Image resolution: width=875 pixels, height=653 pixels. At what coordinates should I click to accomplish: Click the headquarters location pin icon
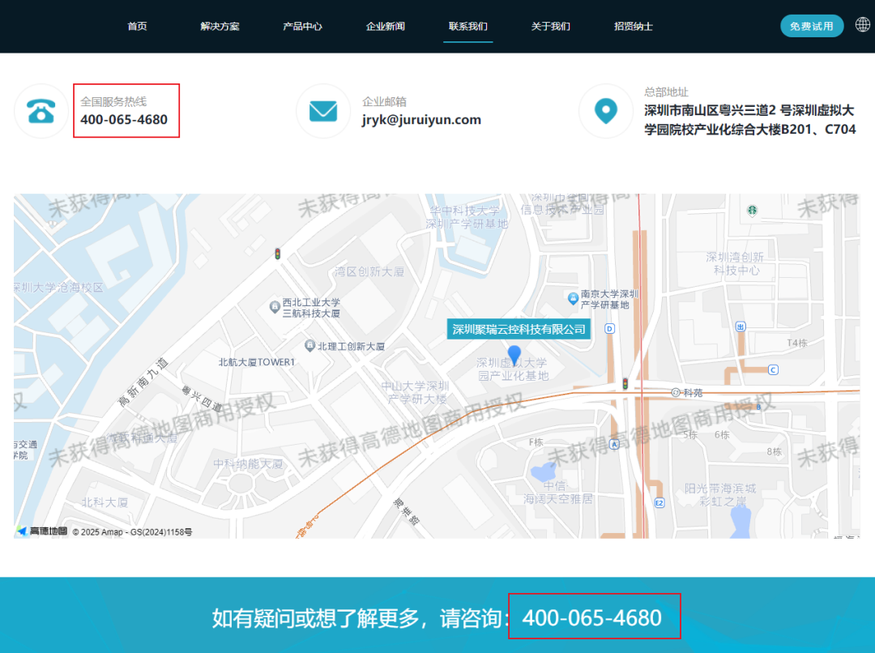click(605, 111)
